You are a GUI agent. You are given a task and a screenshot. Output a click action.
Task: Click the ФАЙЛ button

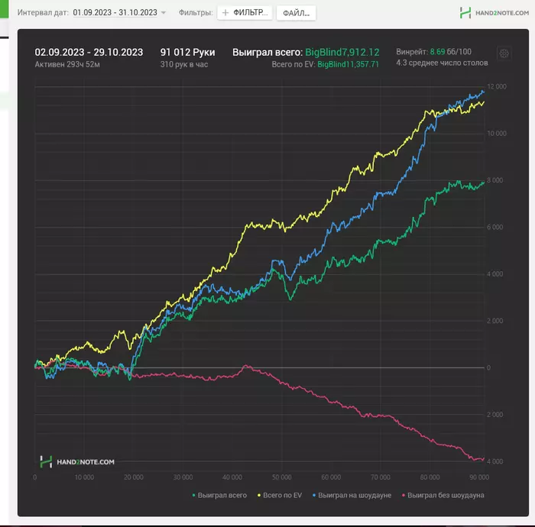coord(297,13)
